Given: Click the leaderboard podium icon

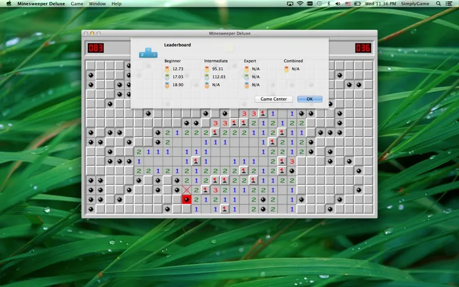Looking at the screenshot, I should coord(148,53).
